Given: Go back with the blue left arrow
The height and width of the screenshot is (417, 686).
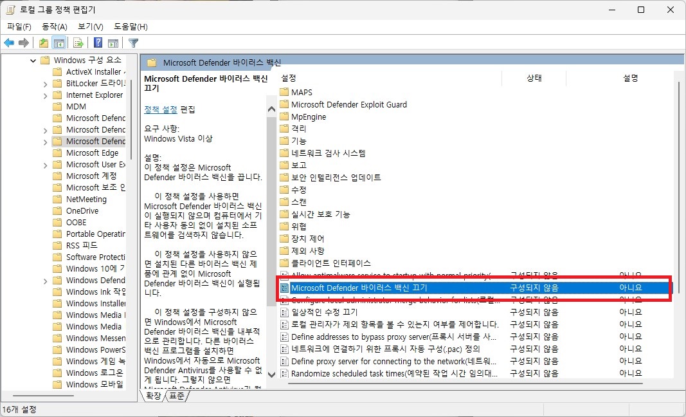Looking at the screenshot, I should click(x=9, y=42).
